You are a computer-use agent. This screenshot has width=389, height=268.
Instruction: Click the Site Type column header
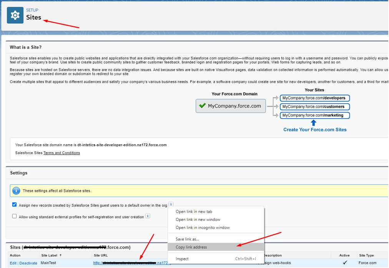click(x=366, y=255)
